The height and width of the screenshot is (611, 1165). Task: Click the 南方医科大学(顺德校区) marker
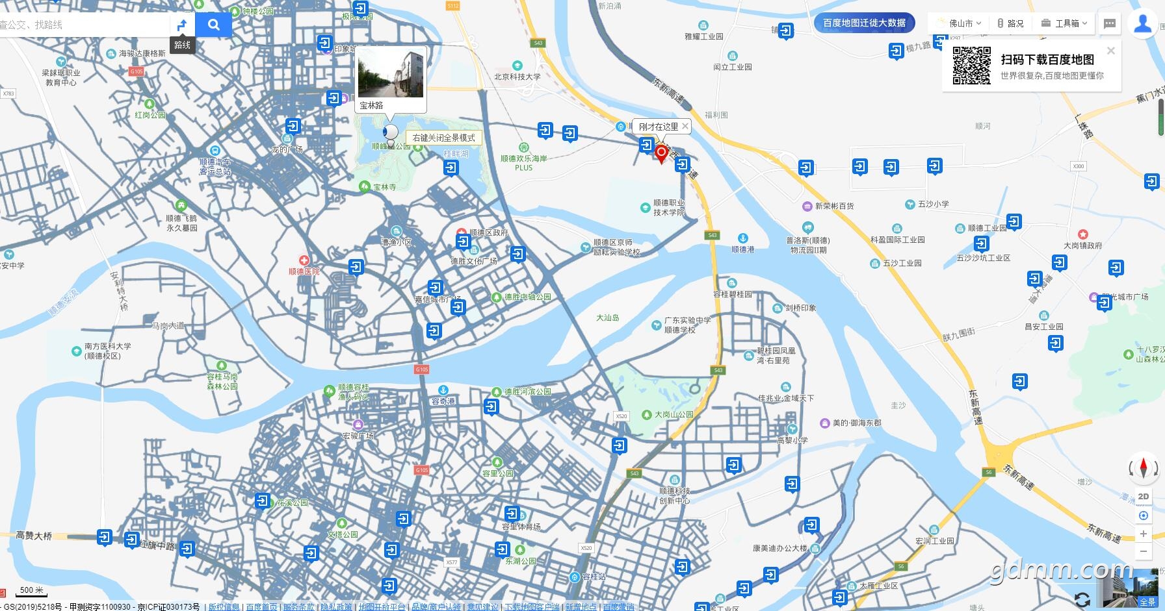tap(77, 351)
